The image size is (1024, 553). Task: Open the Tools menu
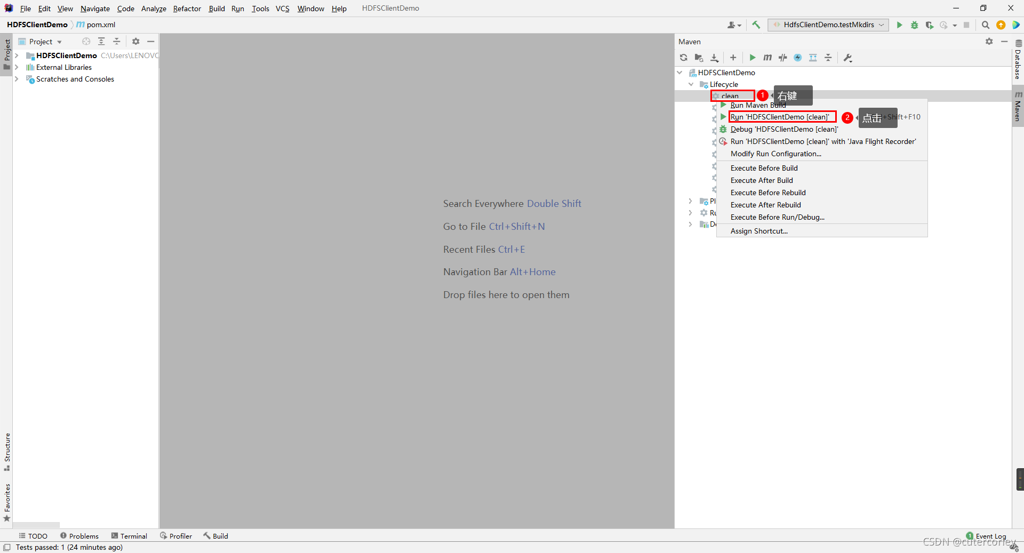[260, 9]
